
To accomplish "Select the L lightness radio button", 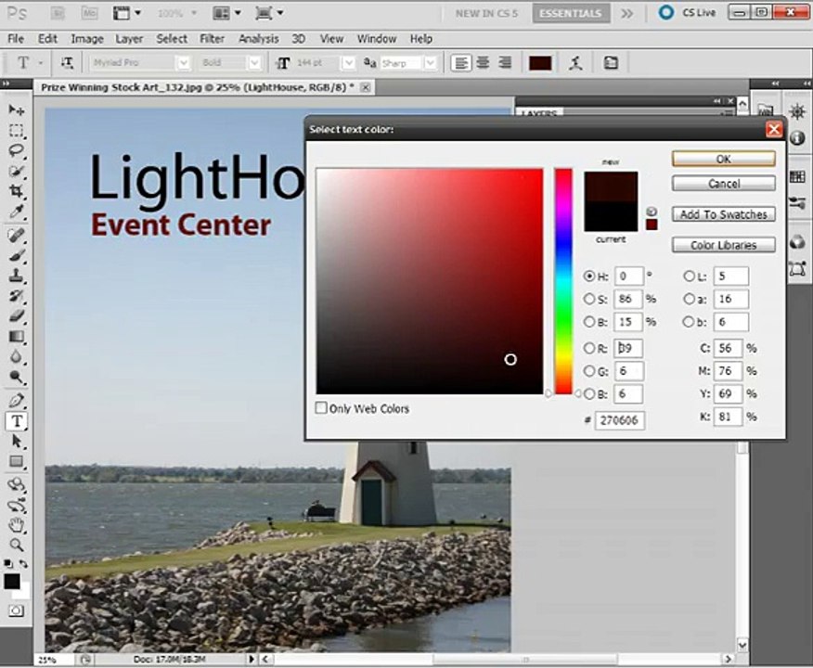I will tap(689, 276).
